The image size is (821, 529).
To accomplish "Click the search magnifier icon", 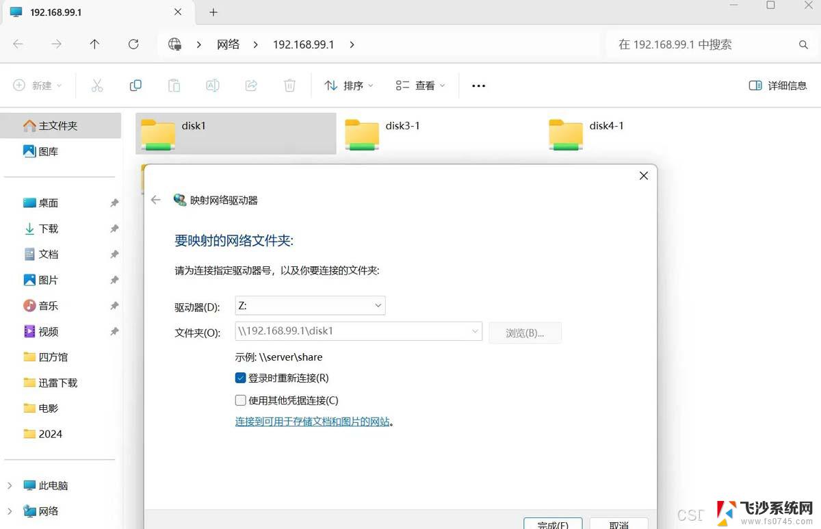I will tap(803, 44).
